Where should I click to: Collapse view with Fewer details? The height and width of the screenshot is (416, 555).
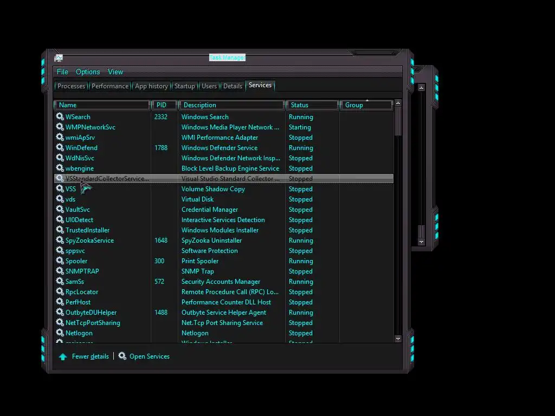coord(91,356)
